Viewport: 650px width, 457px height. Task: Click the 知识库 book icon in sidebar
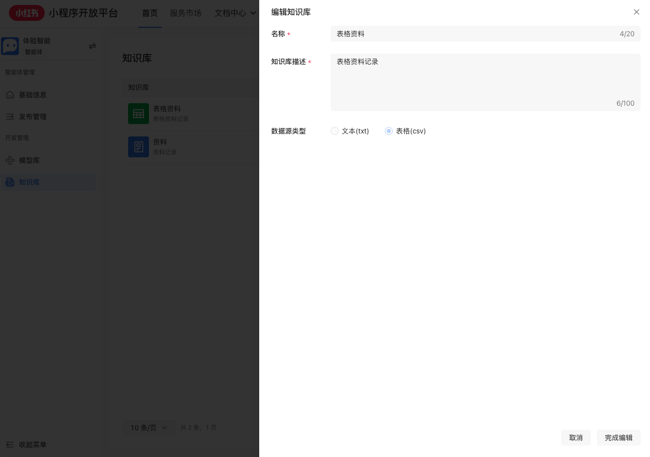(x=10, y=182)
